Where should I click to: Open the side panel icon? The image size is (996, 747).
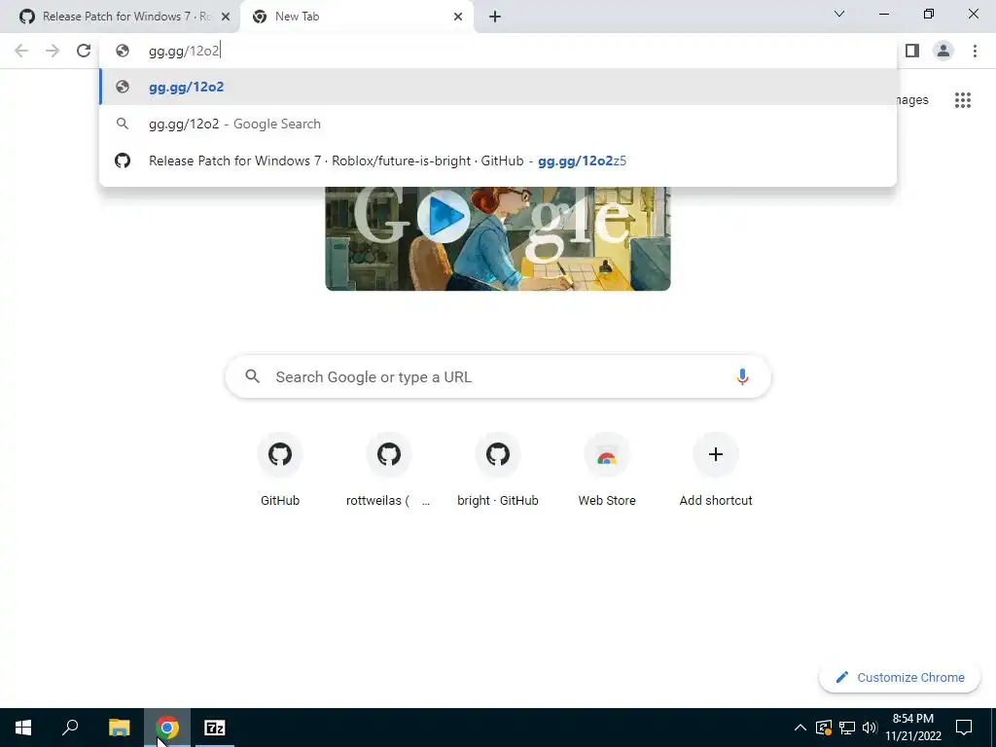point(912,51)
